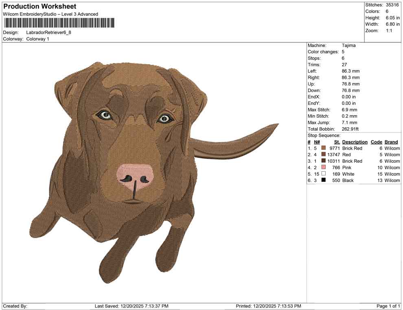403x310 pixels.
Task: Select the design name LabradorRetriever6_8
Action: pos(48,33)
